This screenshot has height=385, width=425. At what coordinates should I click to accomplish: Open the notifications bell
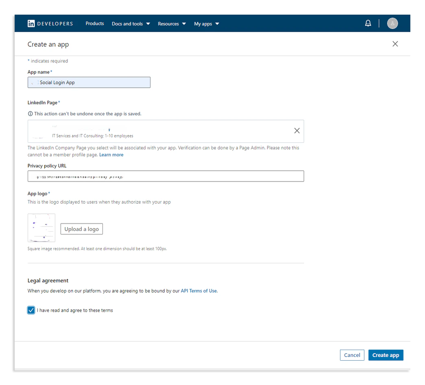[368, 23]
